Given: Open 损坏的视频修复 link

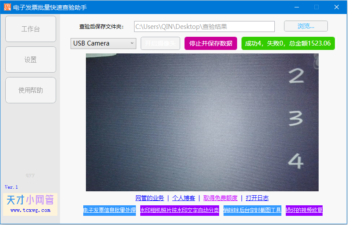Looking at the screenshot, I should [x=304, y=210].
